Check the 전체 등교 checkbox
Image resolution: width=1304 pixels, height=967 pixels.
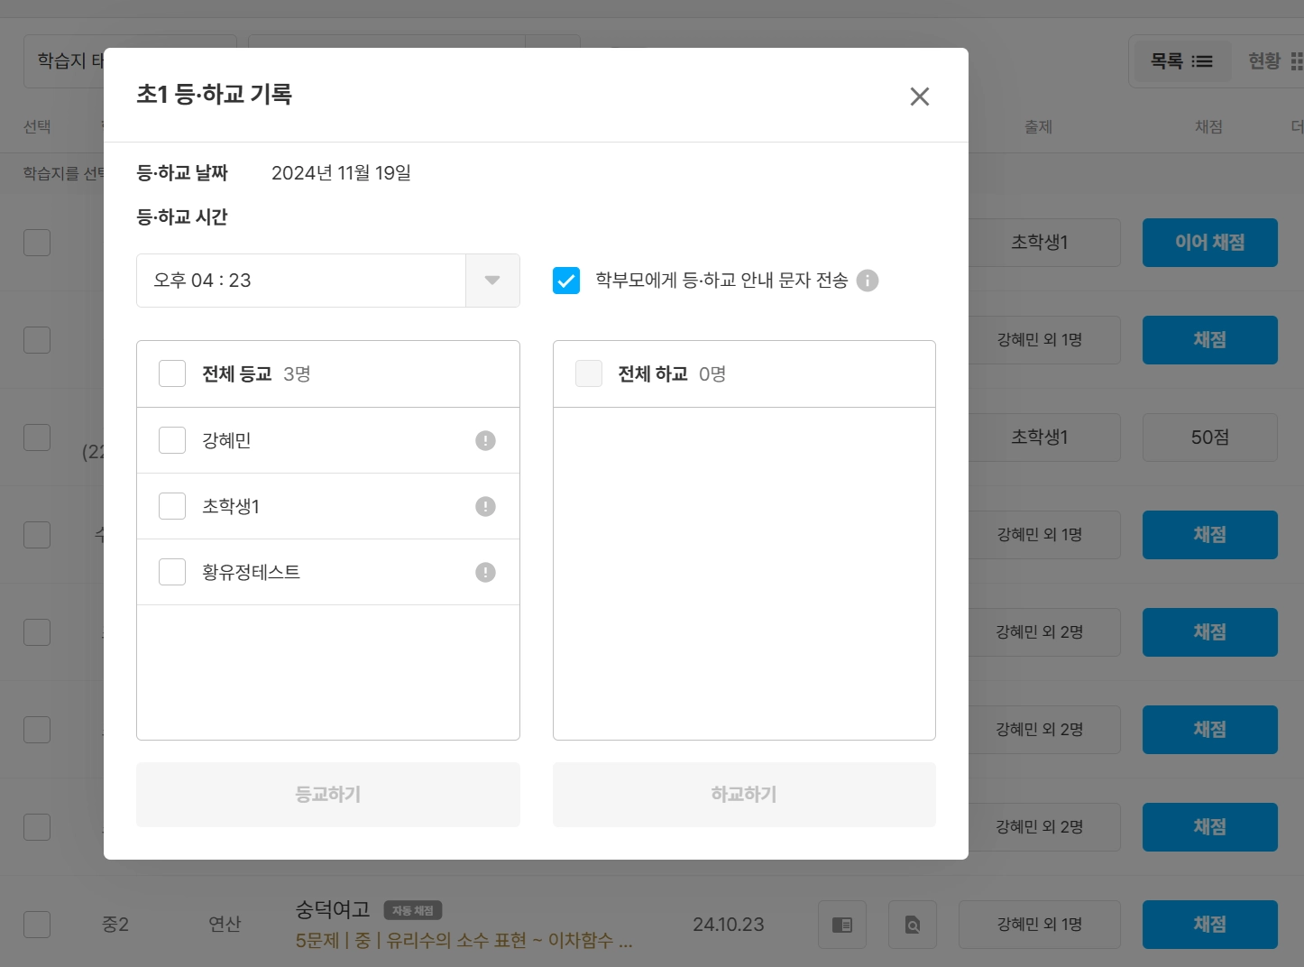172,373
